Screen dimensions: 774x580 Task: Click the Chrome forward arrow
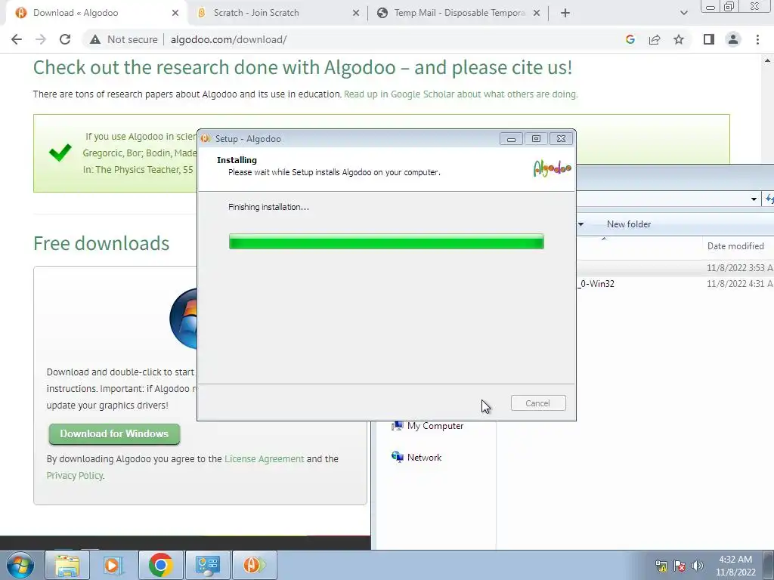point(41,39)
